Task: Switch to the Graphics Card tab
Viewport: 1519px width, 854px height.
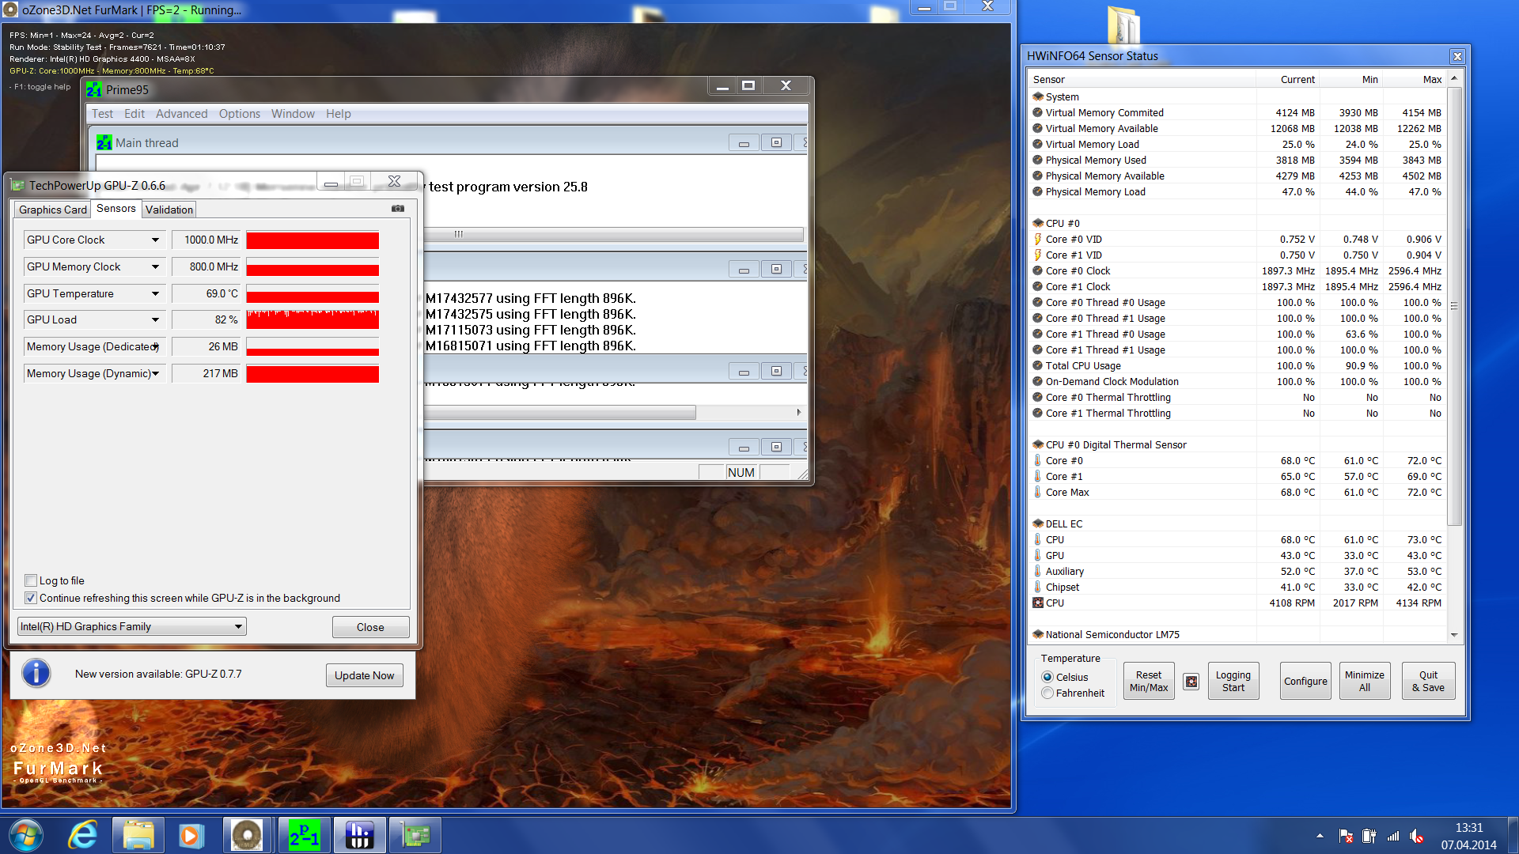Action: [x=53, y=210]
